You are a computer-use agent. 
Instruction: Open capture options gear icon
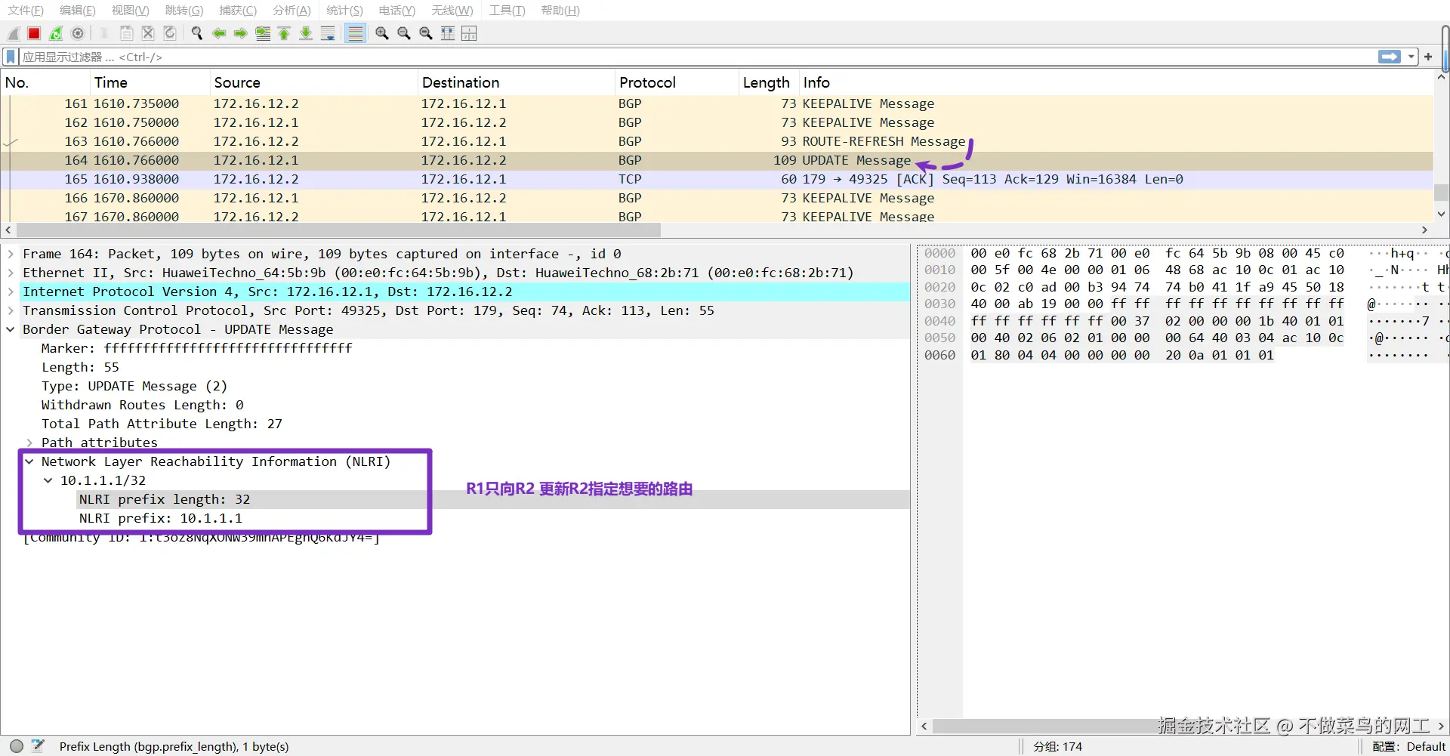pos(78,33)
